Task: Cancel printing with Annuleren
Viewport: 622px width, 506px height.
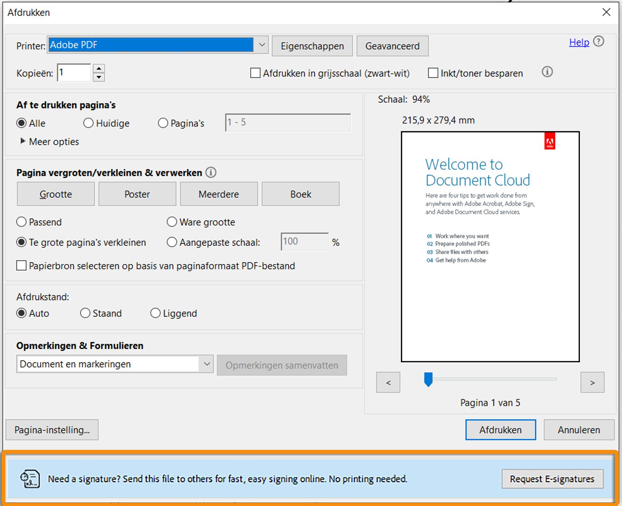Action: [x=579, y=430]
